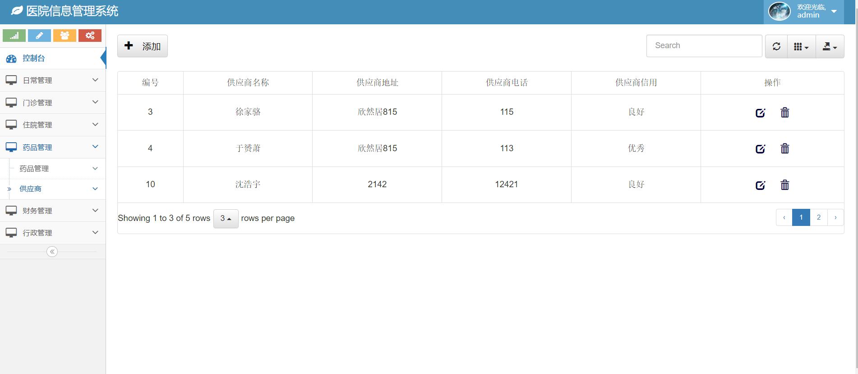Edit supplier 于赟萧 row
This screenshot has height=374, width=858.
coord(761,149)
